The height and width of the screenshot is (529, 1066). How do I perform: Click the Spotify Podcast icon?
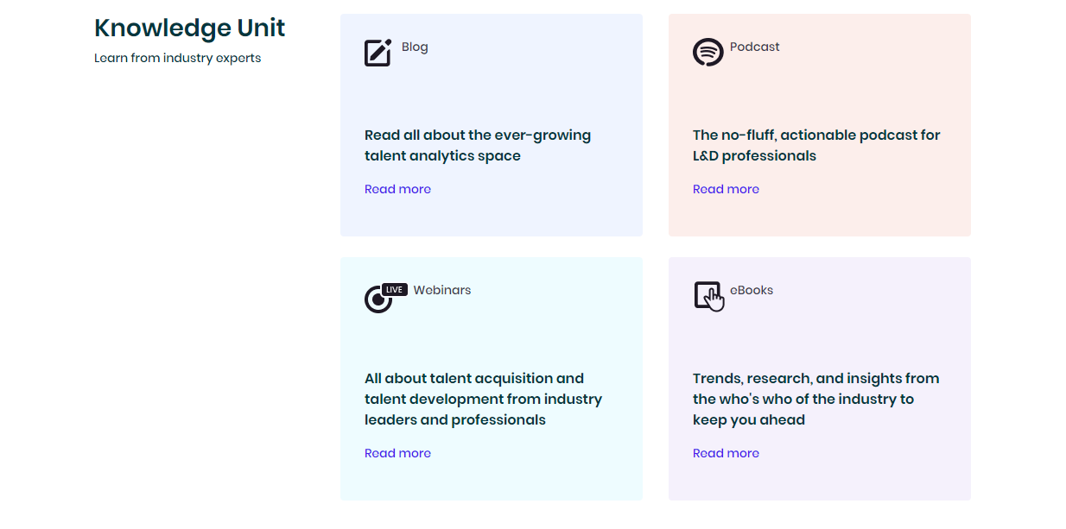707,53
